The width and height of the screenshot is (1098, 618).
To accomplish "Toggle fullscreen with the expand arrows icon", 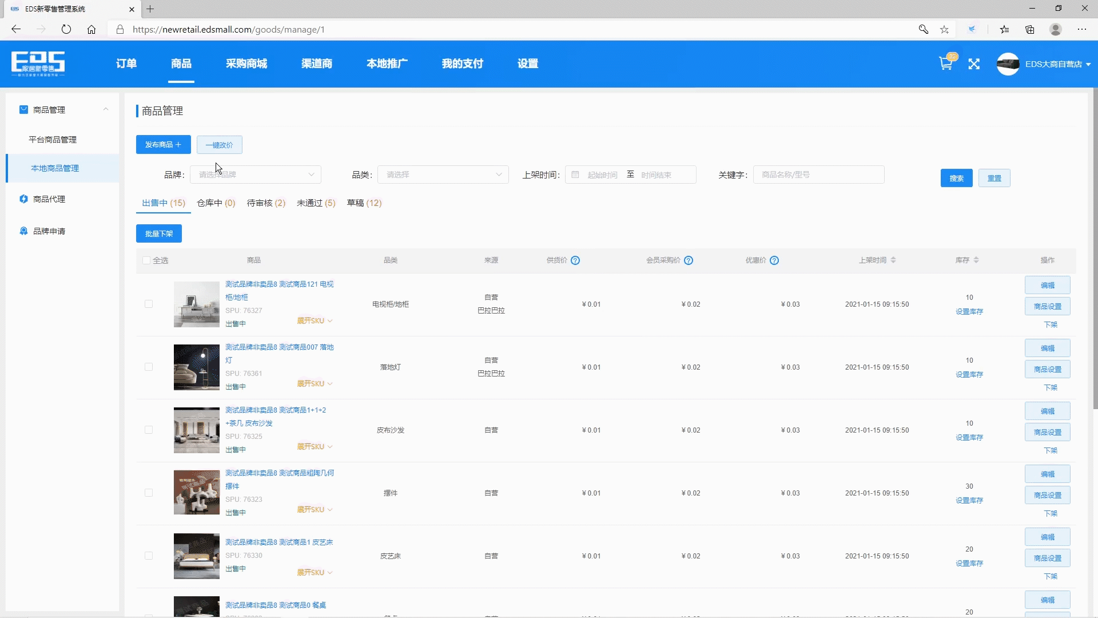I will point(974,64).
